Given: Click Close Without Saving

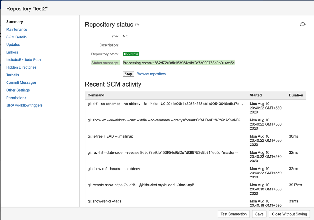Looking at the screenshot, I should (x=289, y=214).
